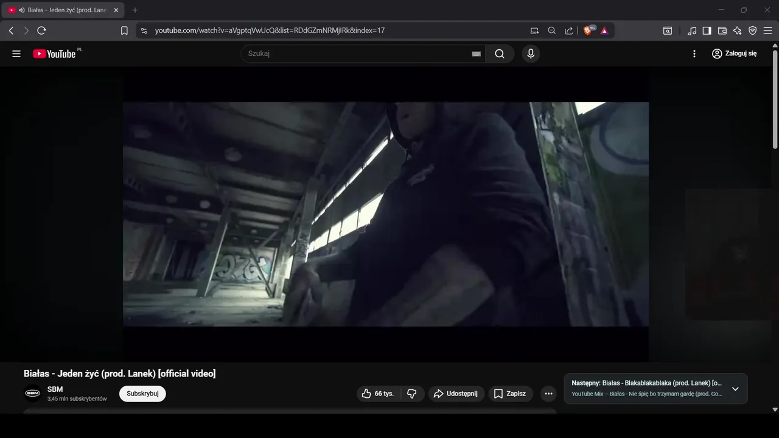Open Brave Wallet icon
779x438 pixels.
[x=722, y=30]
